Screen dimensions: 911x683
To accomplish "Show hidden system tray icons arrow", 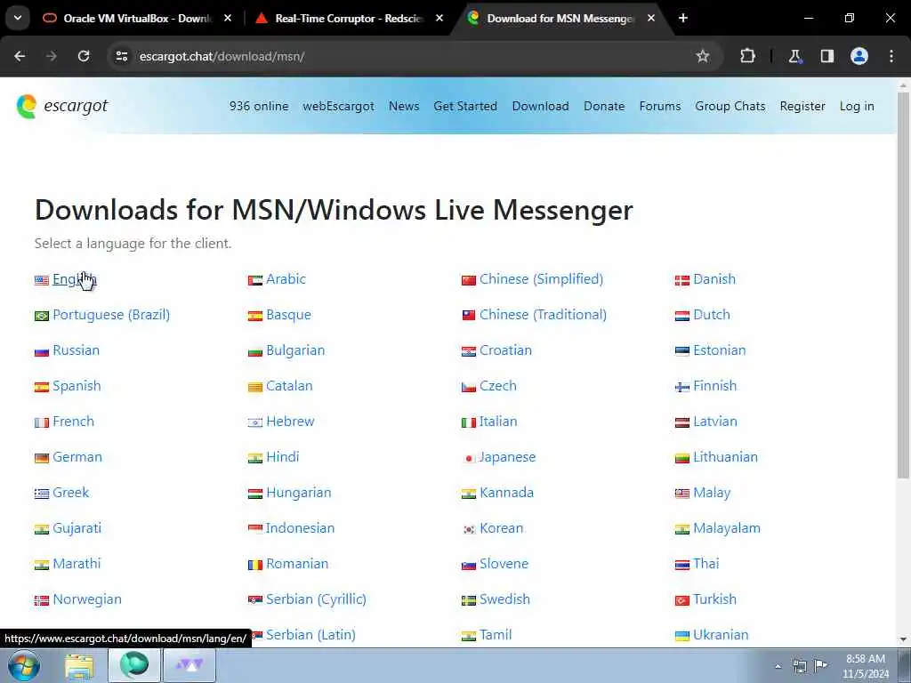I will click(x=778, y=665).
